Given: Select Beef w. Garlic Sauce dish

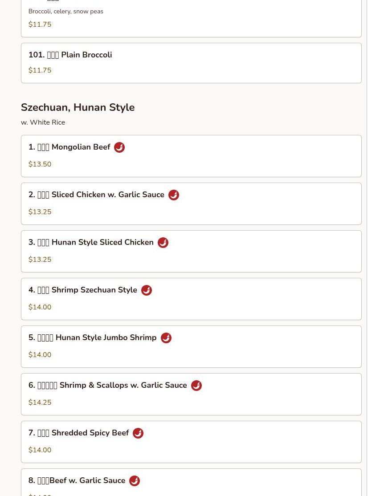Looking at the screenshot, I should [77, 480].
